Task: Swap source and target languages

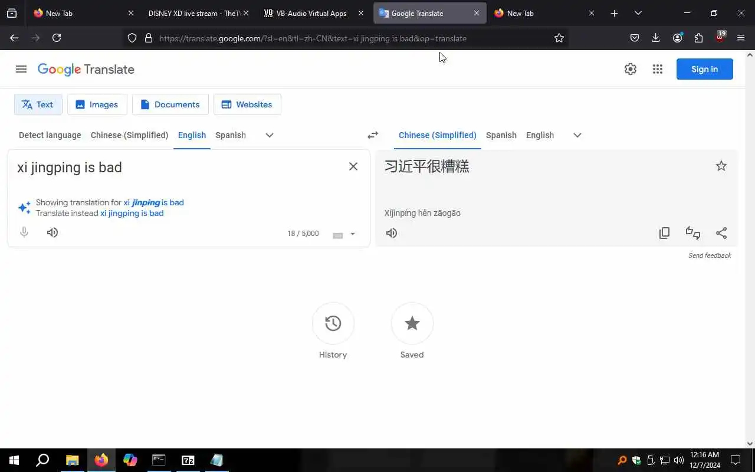Action: (373, 135)
